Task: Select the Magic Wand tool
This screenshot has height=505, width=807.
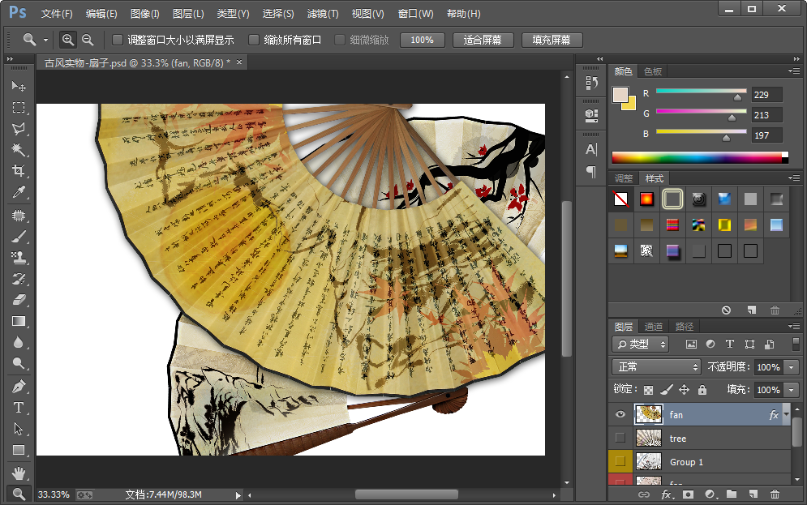Action: pos(18,150)
